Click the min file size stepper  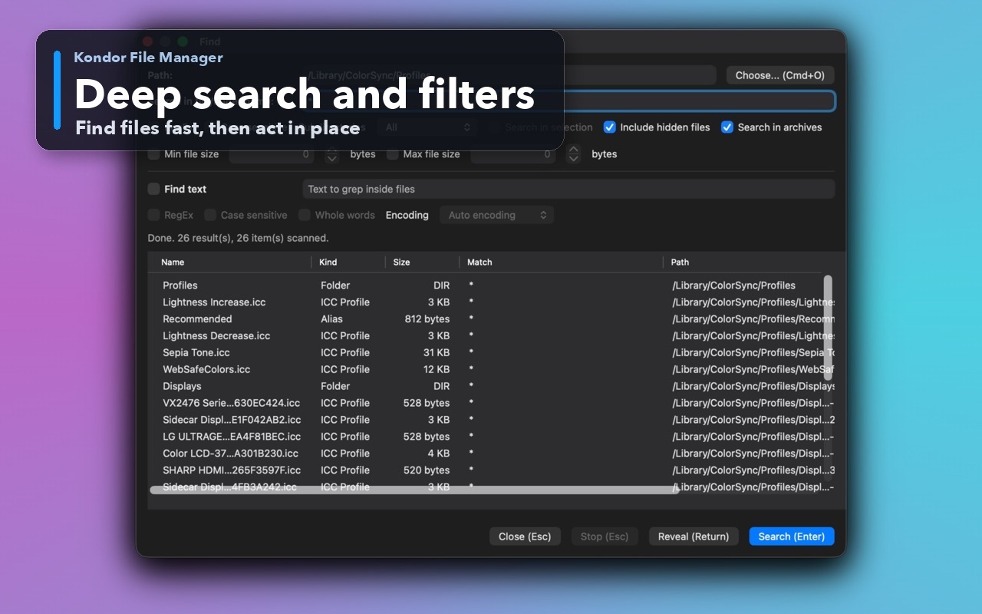point(331,154)
